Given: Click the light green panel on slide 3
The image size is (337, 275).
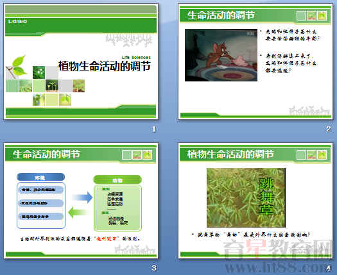Looking at the screenshot, I should coord(117,208).
